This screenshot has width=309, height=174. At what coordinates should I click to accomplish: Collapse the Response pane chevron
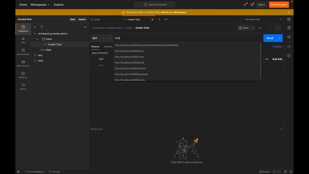pyautogui.click(x=281, y=129)
